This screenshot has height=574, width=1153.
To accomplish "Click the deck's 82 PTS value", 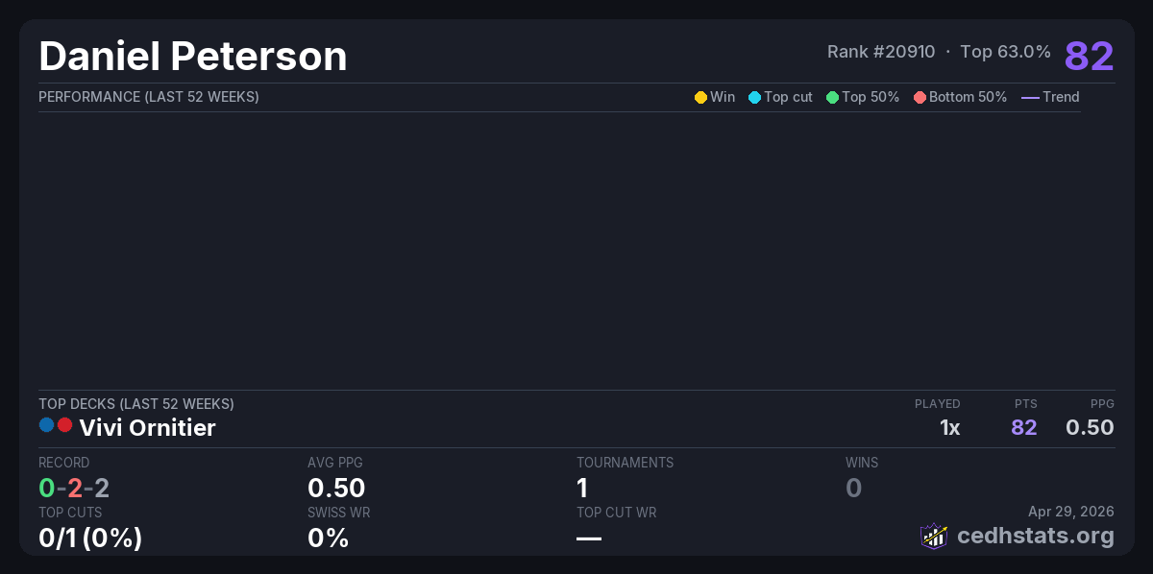I will [x=1024, y=428].
